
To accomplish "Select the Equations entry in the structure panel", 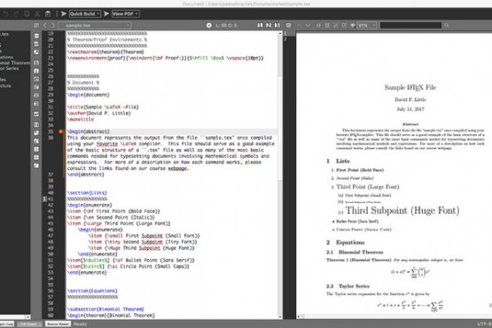I will (x=6, y=57).
